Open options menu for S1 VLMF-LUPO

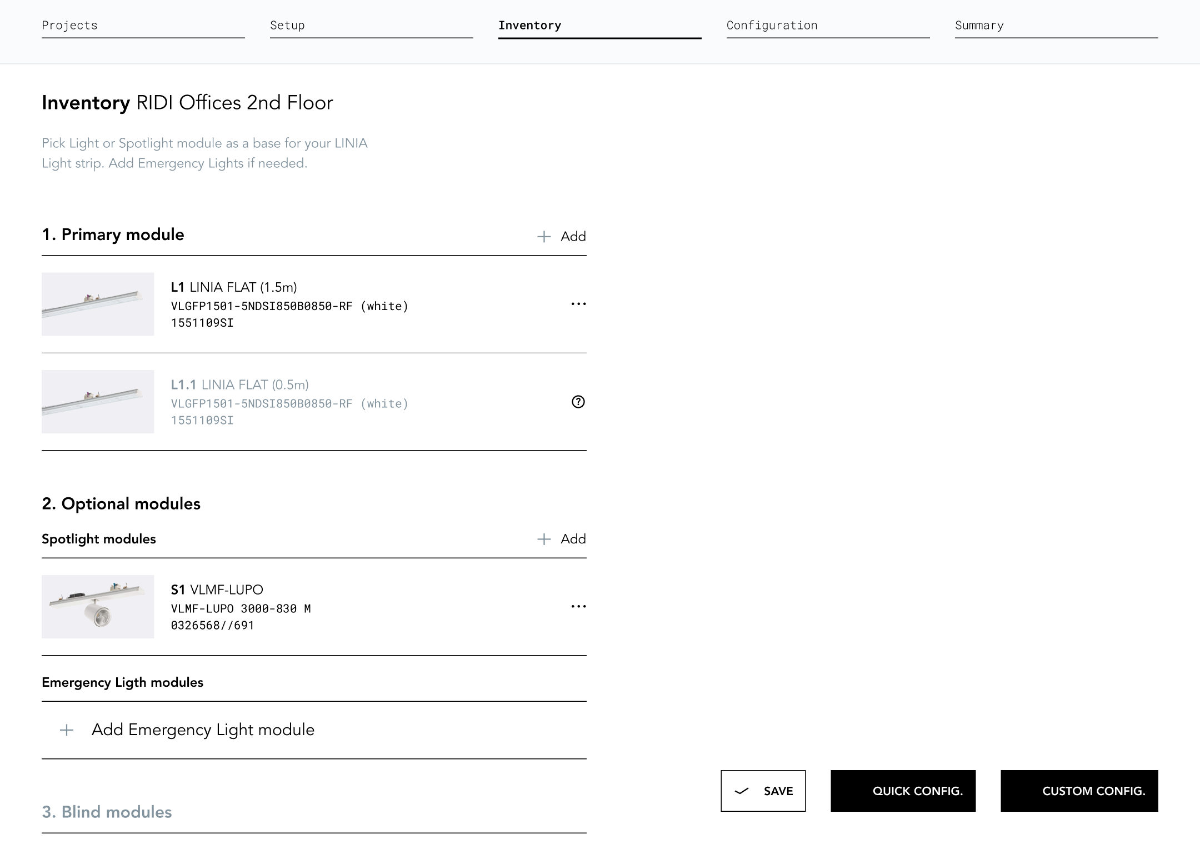coord(578,606)
